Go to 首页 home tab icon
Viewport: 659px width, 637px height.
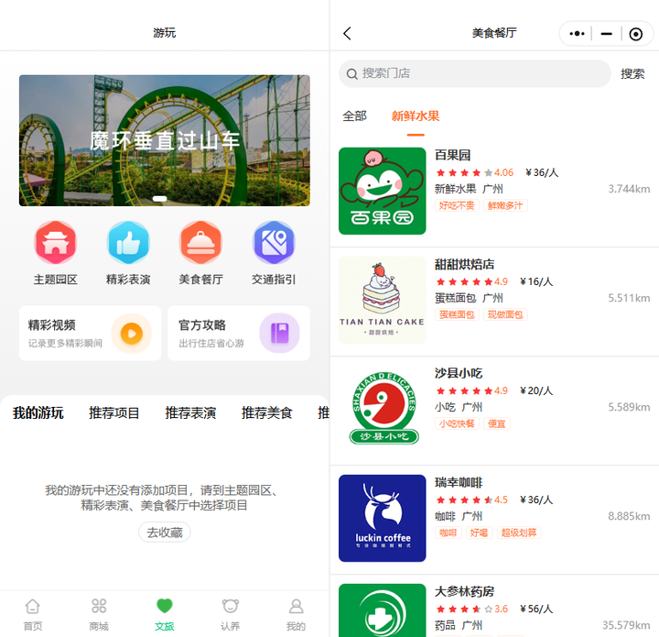coord(33,606)
